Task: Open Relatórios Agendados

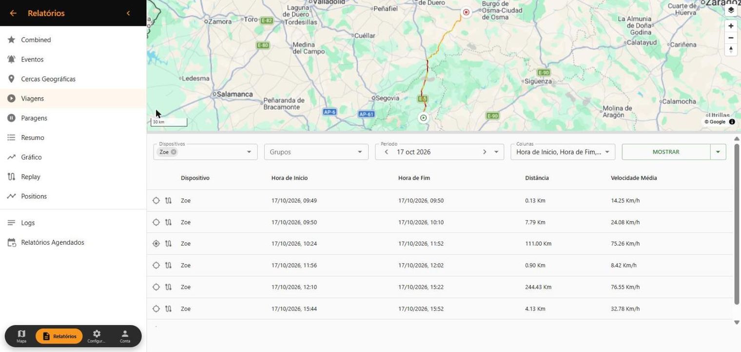Action: pyautogui.click(x=73, y=242)
